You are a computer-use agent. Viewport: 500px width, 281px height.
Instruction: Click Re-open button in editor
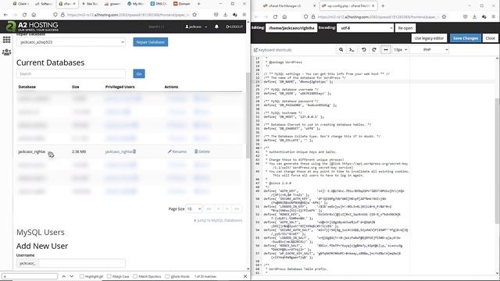click(405, 28)
